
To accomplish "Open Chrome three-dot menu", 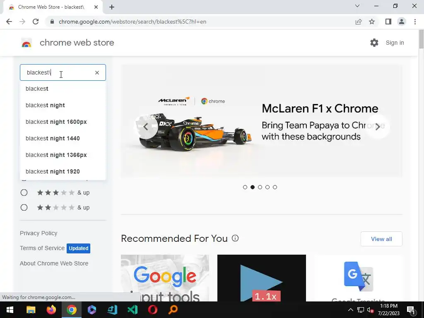I will 415,22.
